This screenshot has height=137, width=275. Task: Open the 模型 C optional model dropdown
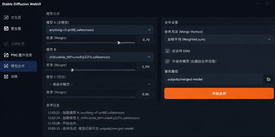pyautogui.click(x=100, y=84)
